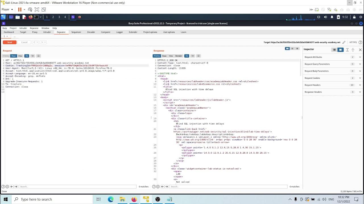Open the response options hamburger menu
The width and height of the screenshot is (364, 204).
[198, 56]
